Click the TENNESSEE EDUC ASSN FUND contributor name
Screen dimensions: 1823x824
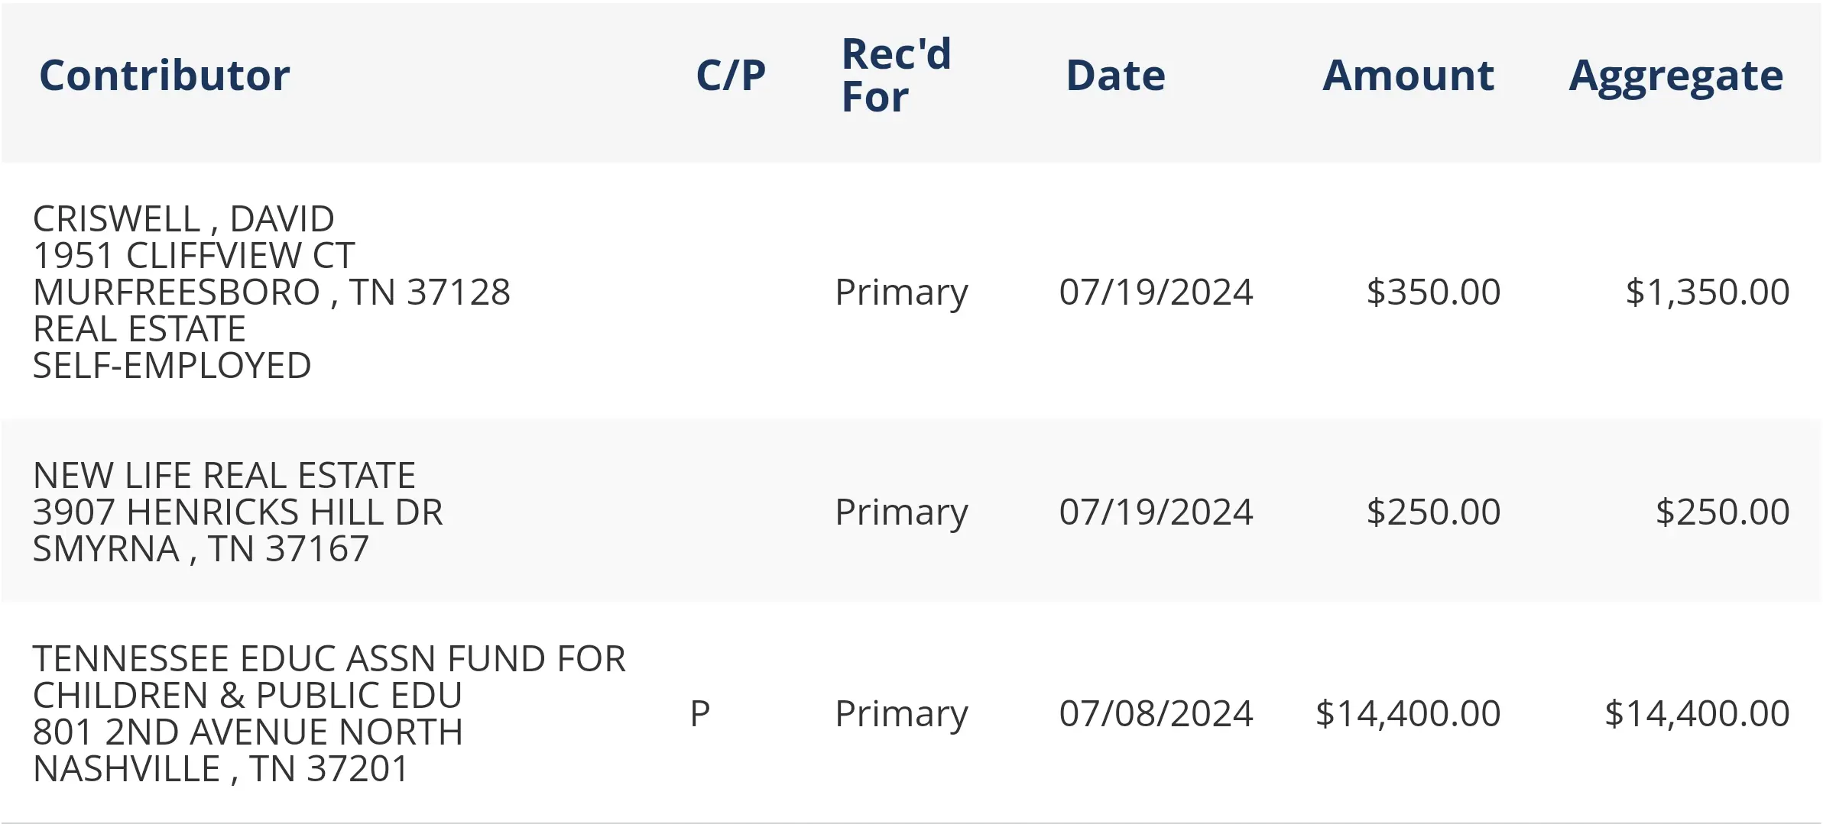point(329,659)
